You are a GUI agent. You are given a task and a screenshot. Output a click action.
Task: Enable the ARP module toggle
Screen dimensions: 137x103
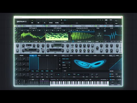41,80
